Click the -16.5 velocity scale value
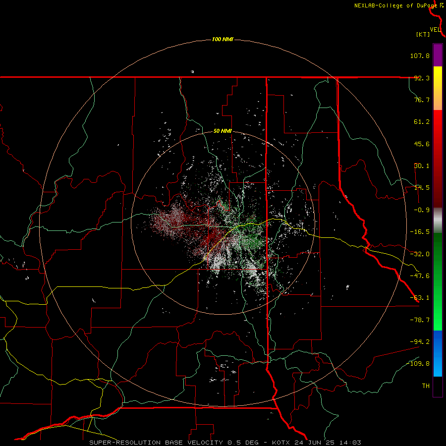The width and height of the screenshot is (446, 446). click(420, 232)
